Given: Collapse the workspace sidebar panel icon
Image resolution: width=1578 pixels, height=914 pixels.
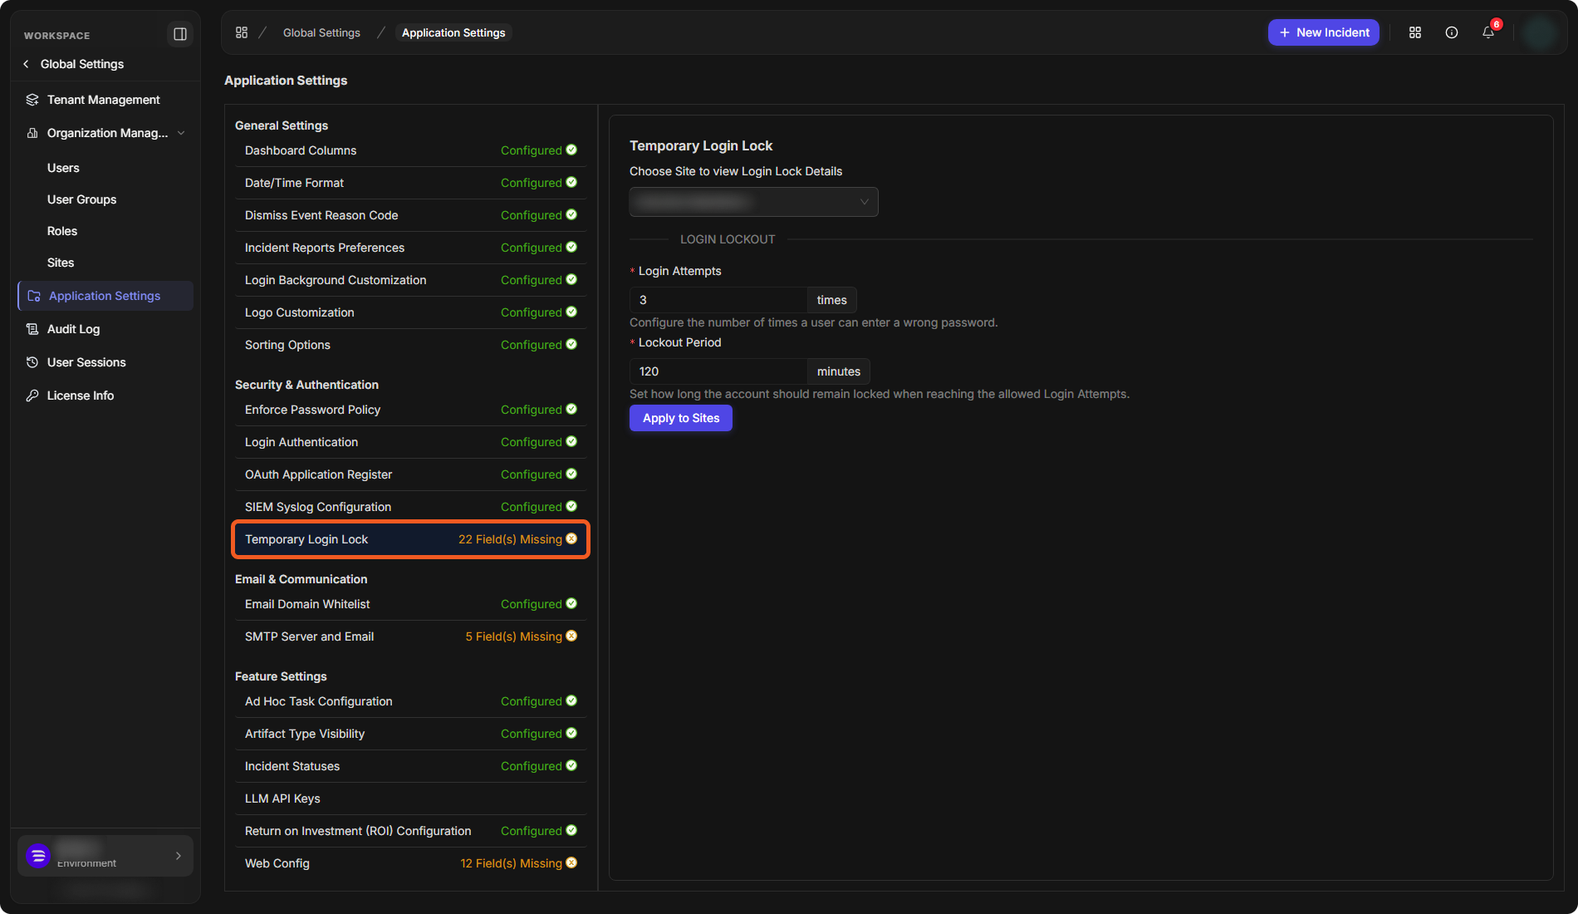Looking at the screenshot, I should 179,34.
